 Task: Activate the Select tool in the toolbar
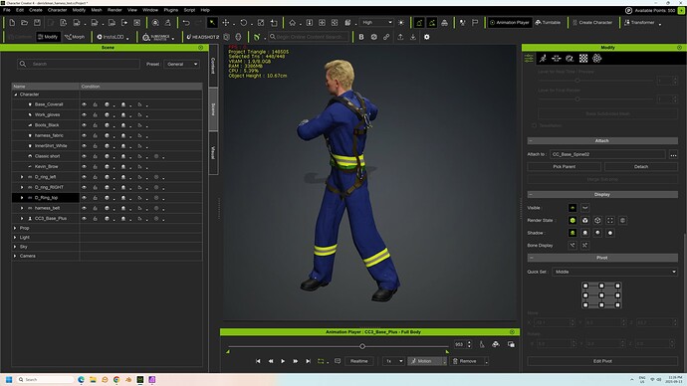click(x=212, y=22)
